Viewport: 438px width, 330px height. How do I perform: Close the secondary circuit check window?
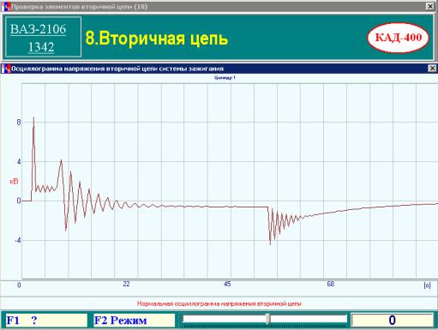(x=430, y=6)
